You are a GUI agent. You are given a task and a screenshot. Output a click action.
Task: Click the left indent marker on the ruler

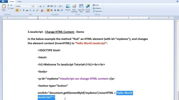click(38, 18)
